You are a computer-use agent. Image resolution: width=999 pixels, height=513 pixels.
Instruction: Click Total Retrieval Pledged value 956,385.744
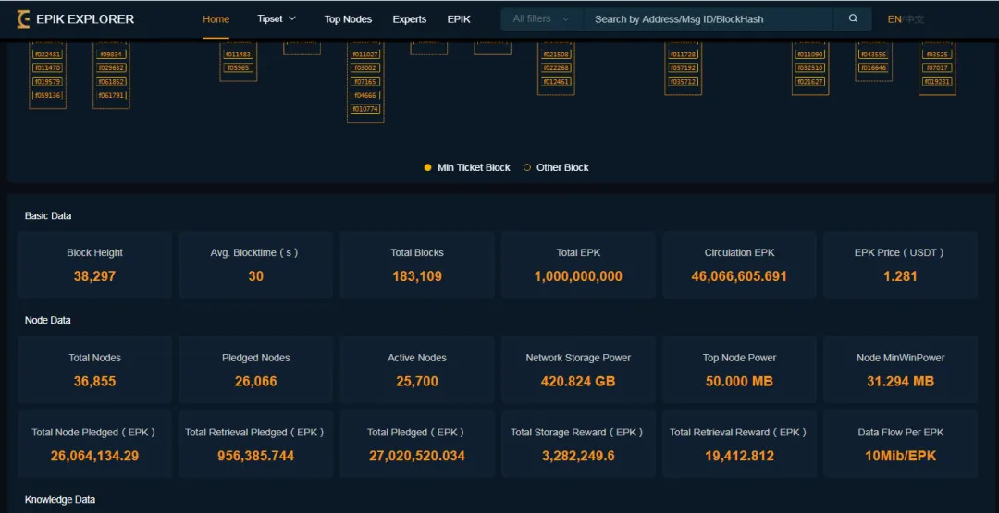click(x=255, y=456)
